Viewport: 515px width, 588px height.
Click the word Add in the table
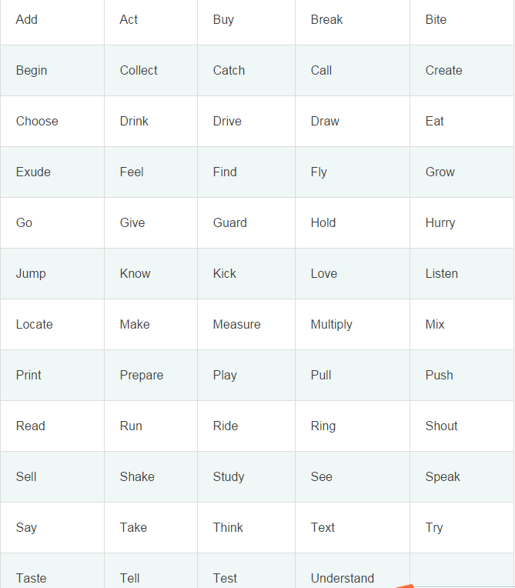[27, 19]
